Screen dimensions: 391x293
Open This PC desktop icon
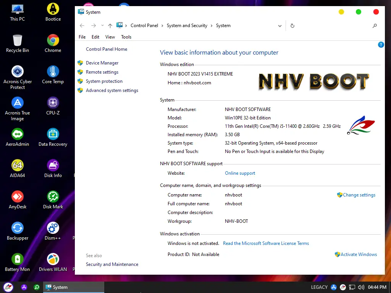(x=18, y=13)
